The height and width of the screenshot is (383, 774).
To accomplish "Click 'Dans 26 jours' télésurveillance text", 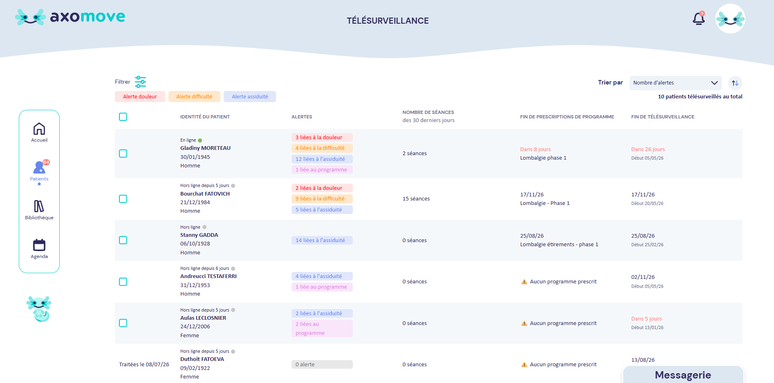I will click(648, 149).
